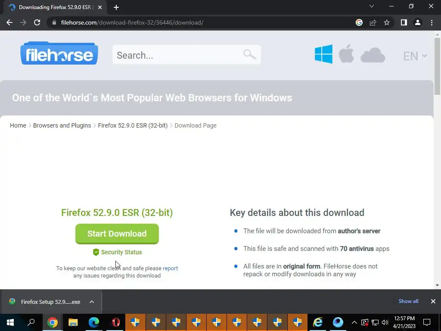Open the Windows Start menu
441x331 pixels.
coord(10,322)
